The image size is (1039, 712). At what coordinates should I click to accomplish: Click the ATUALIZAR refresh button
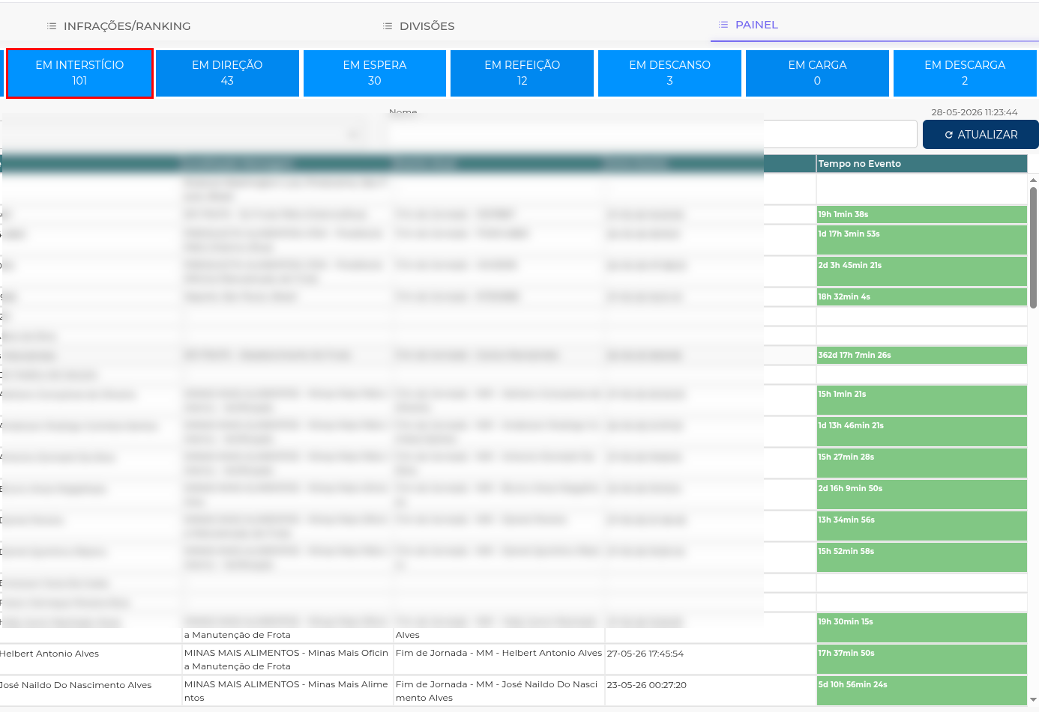coord(981,135)
